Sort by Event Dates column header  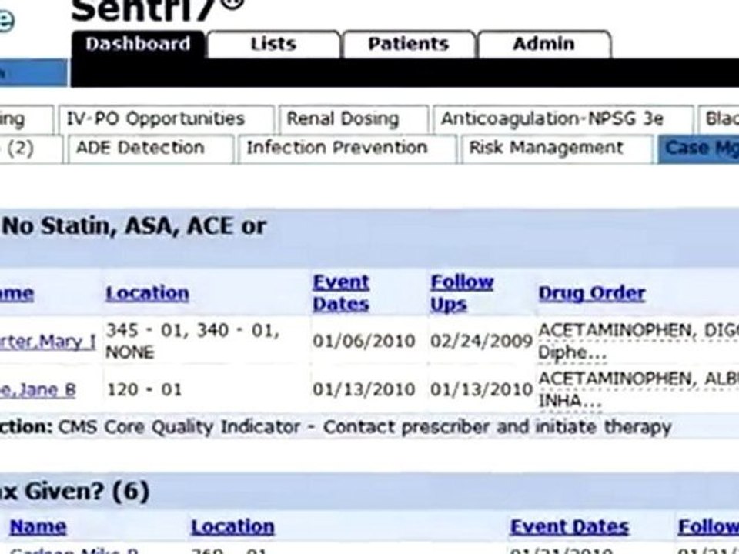tap(341, 293)
